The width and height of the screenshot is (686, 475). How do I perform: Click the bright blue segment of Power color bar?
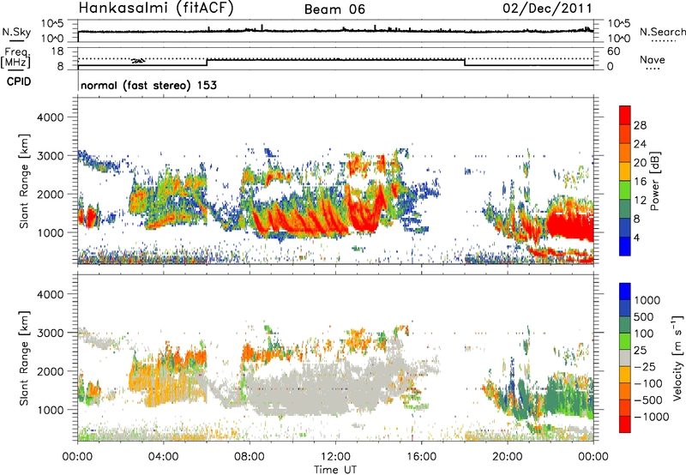pos(625,246)
